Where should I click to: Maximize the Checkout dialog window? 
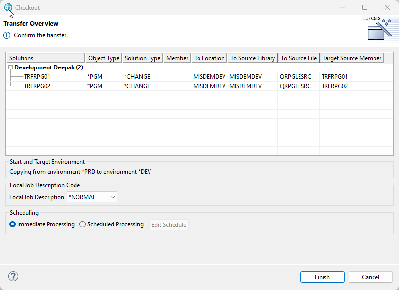pyautogui.click(x=365, y=8)
